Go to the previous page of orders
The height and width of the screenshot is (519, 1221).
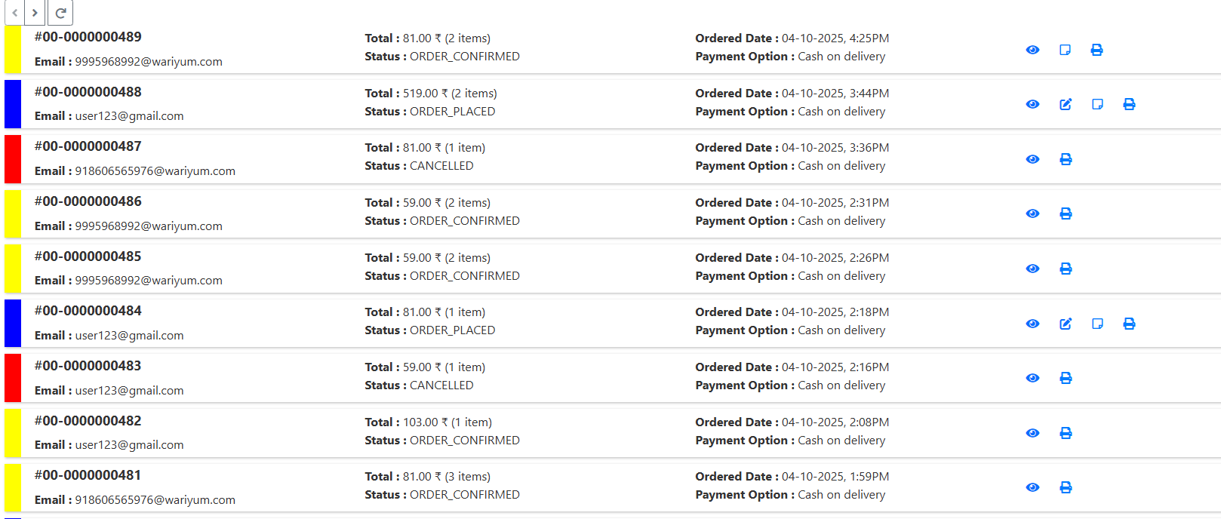(x=14, y=13)
